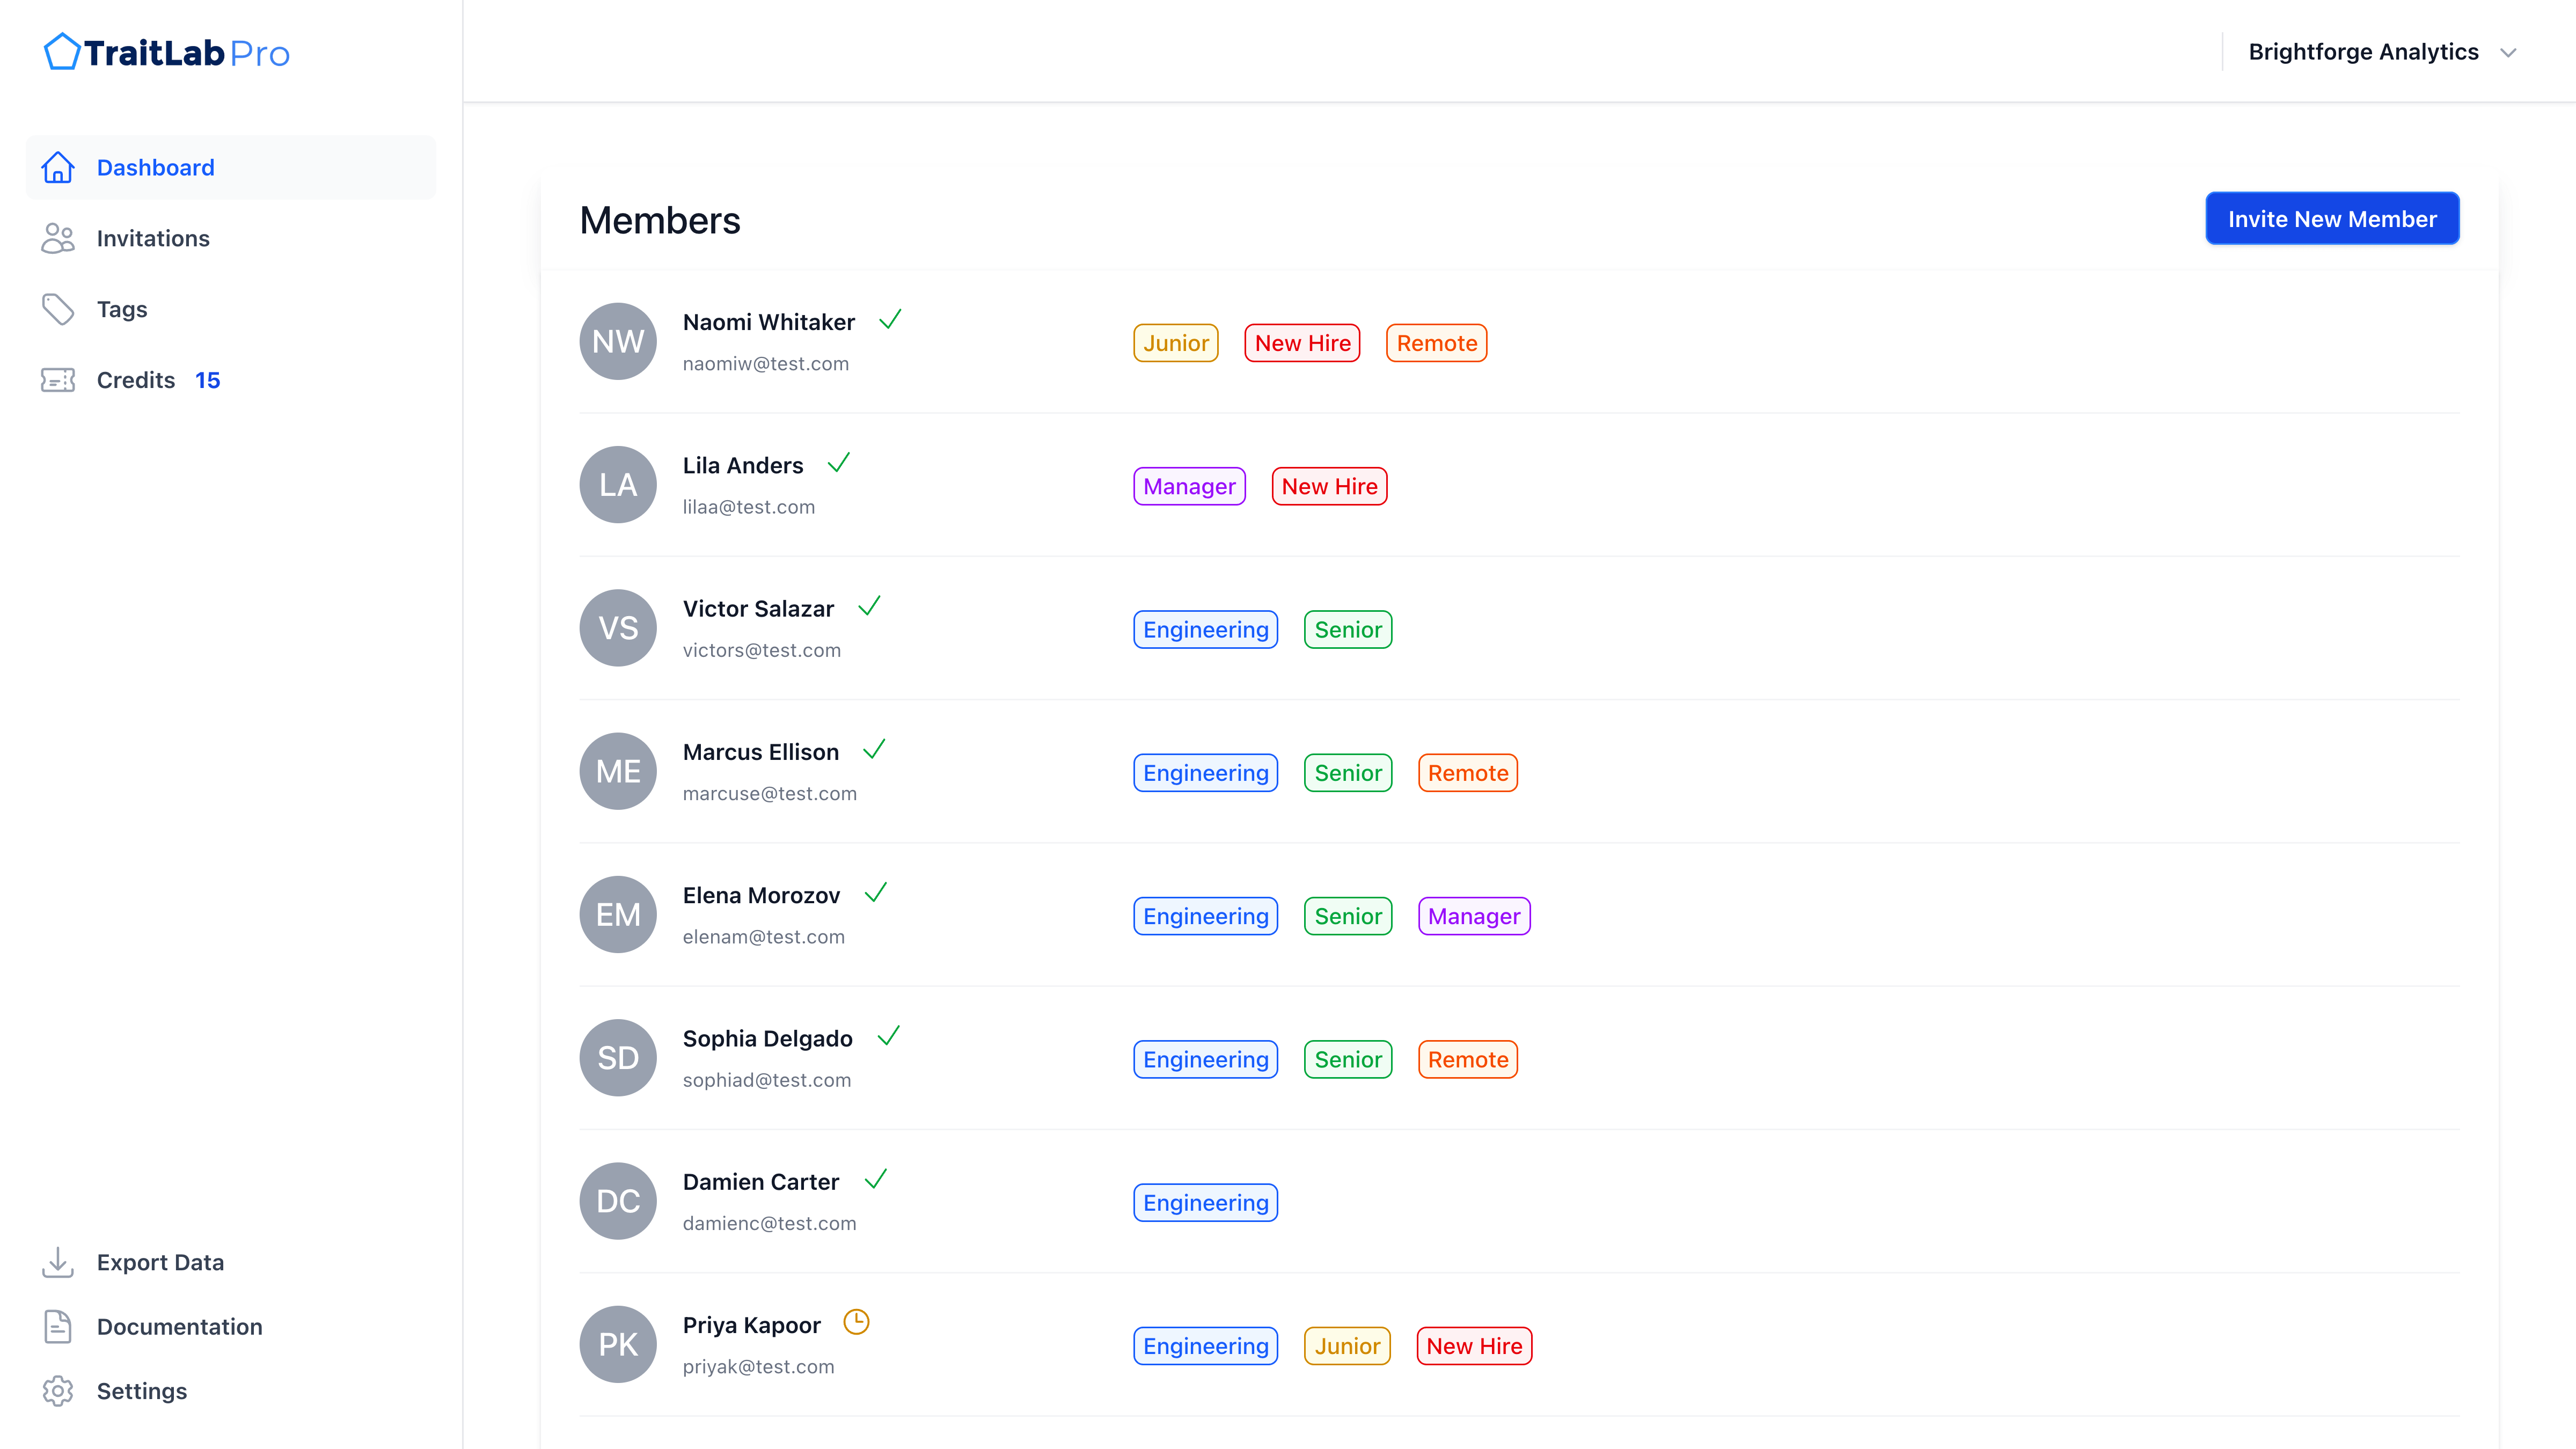Click the Remote tag on Naomi Whitaker
Screen dimensions: 2576x1449
coord(1437,343)
